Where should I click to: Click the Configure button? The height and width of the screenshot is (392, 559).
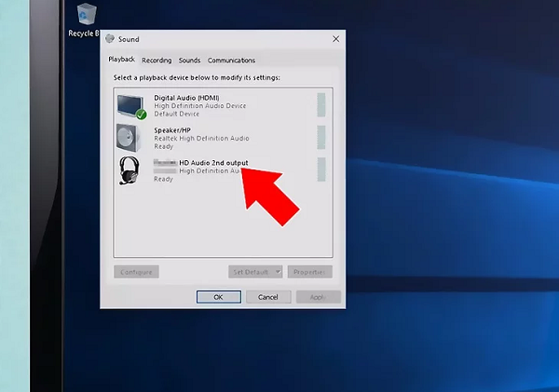[x=136, y=272]
